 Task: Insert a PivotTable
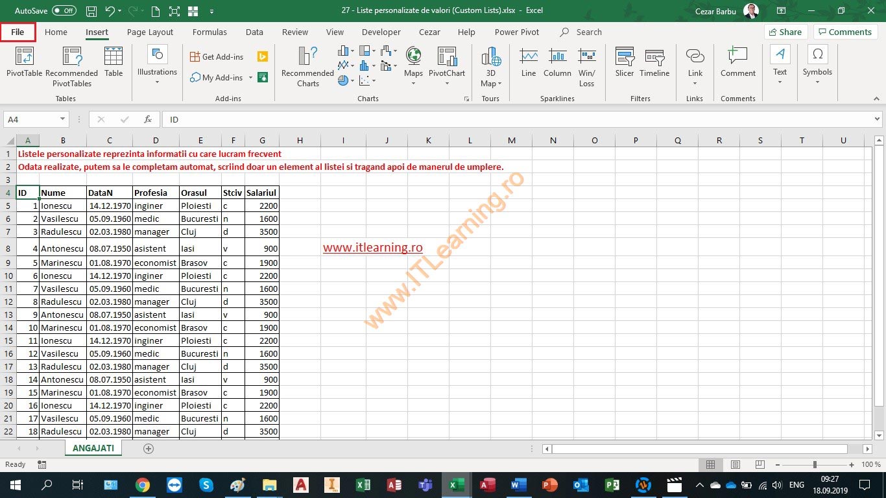24,63
